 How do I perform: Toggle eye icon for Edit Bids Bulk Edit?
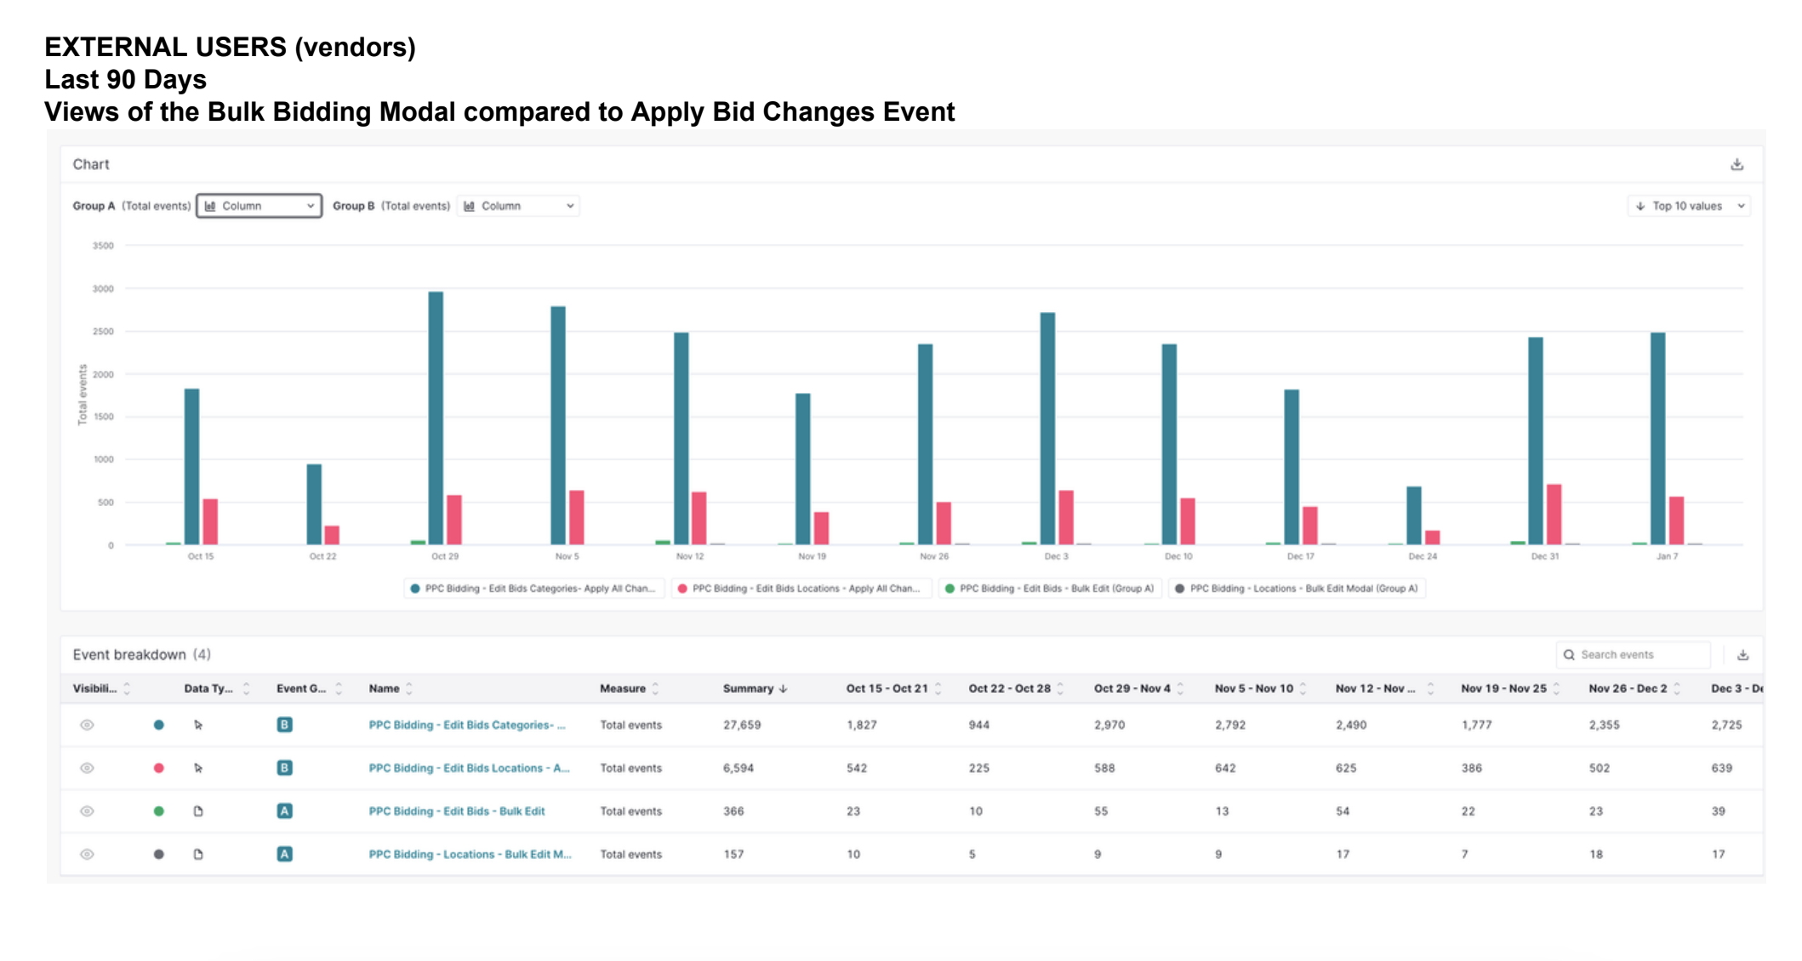[x=87, y=810]
